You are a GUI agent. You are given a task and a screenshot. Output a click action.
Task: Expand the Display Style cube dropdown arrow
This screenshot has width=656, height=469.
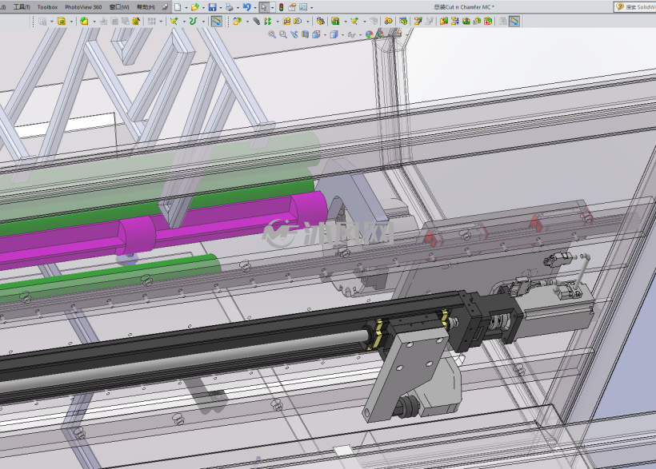(x=342, y=34)
